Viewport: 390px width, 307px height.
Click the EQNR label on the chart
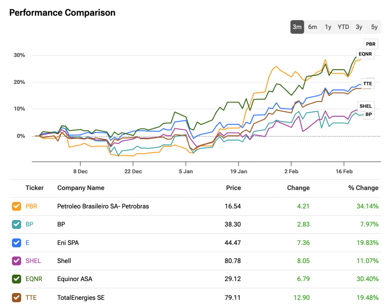point(365,54)
